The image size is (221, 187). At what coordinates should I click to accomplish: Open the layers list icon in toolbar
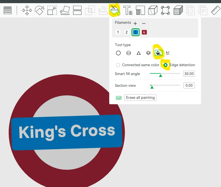(x=7, y=10)
